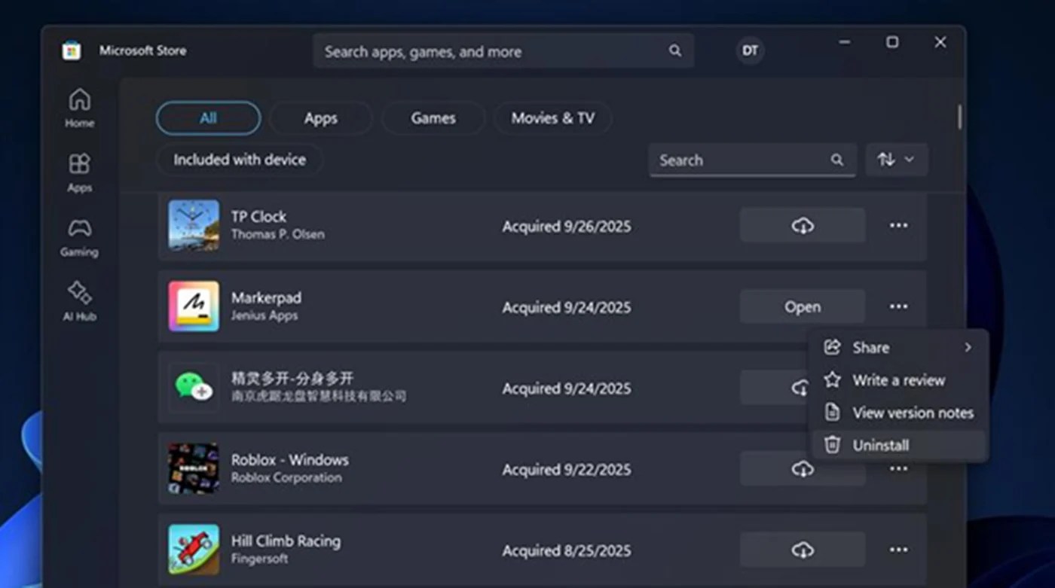Toggle the Included with device filter
The height and width of the screenshot is (588, 1055).
(239, 160)
